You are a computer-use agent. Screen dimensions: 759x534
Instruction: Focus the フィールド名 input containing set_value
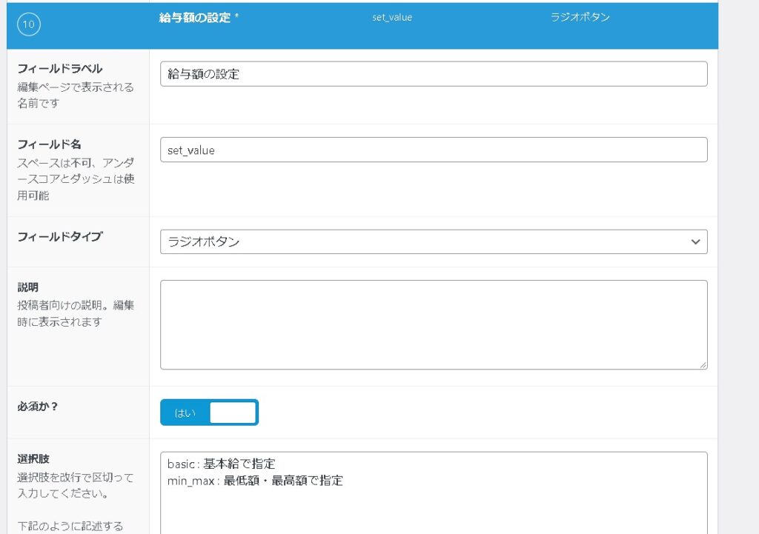pyautogui.click(x=434, y=150)
